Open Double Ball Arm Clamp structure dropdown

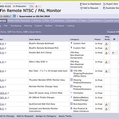point(114,53)
